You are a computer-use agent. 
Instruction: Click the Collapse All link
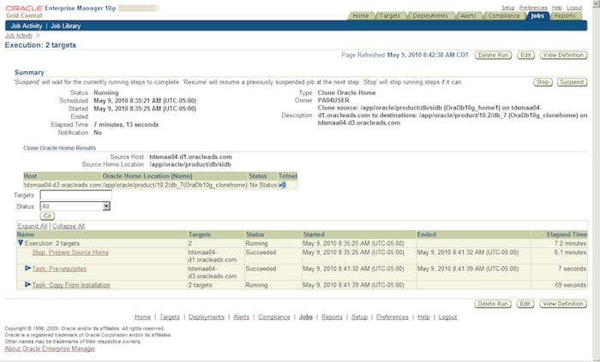pos(69,226)
